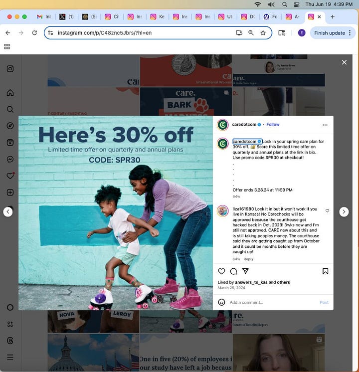Switch to the 'Fo' browser tab
The image size is (359, 372).
pos(271,16)
